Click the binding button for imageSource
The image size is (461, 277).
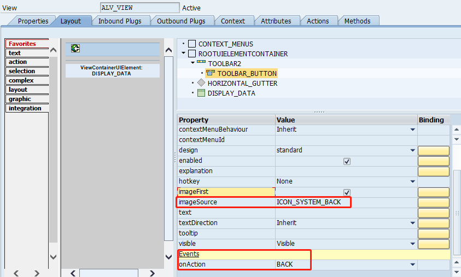434,202
